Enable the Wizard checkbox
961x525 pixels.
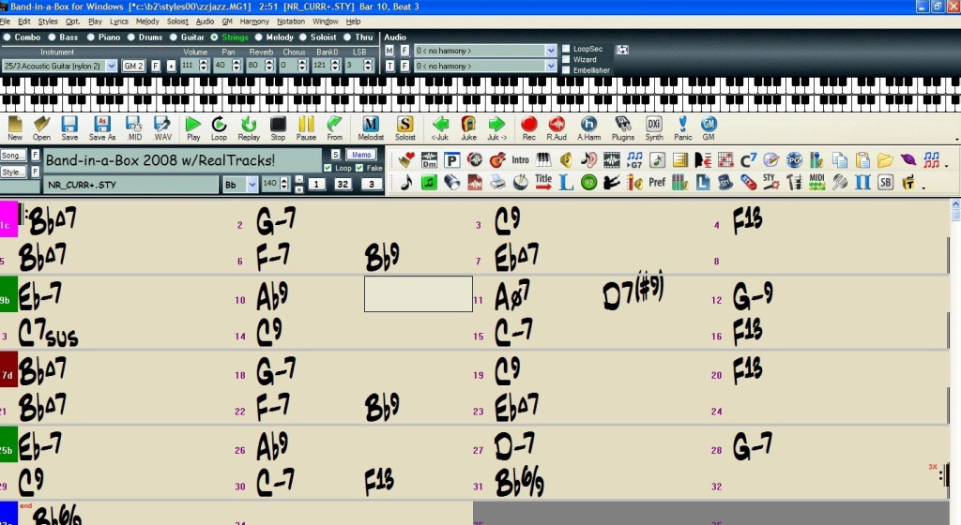(x=566, y=59)
